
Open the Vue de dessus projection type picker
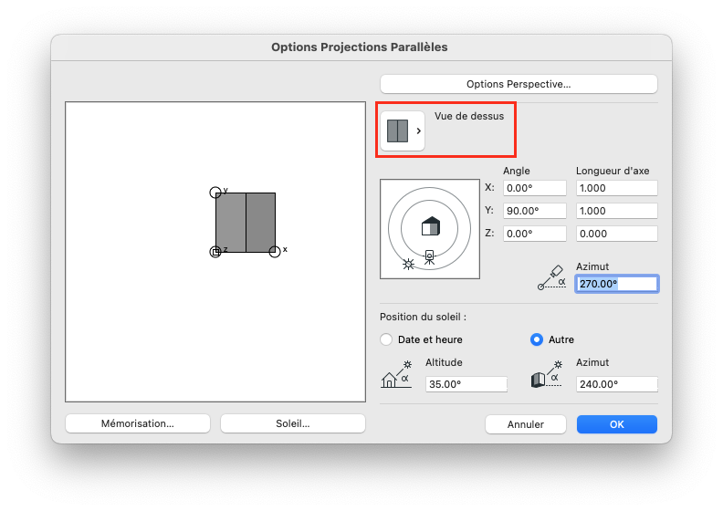click(x=403, y=130)
